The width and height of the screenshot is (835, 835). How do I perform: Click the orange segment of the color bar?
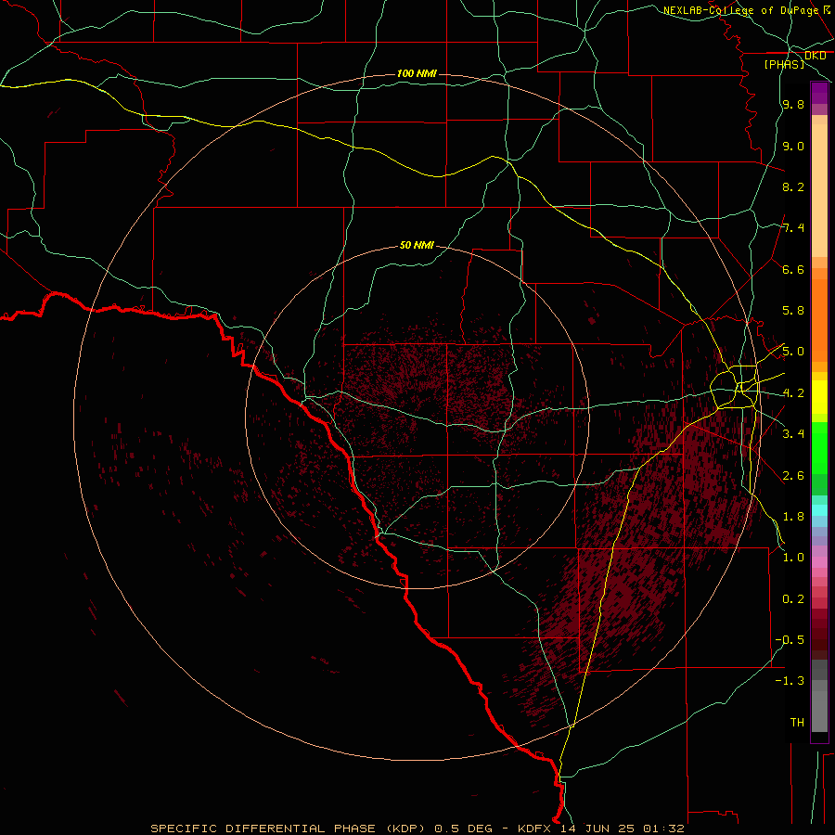click(x=819, y=320)
